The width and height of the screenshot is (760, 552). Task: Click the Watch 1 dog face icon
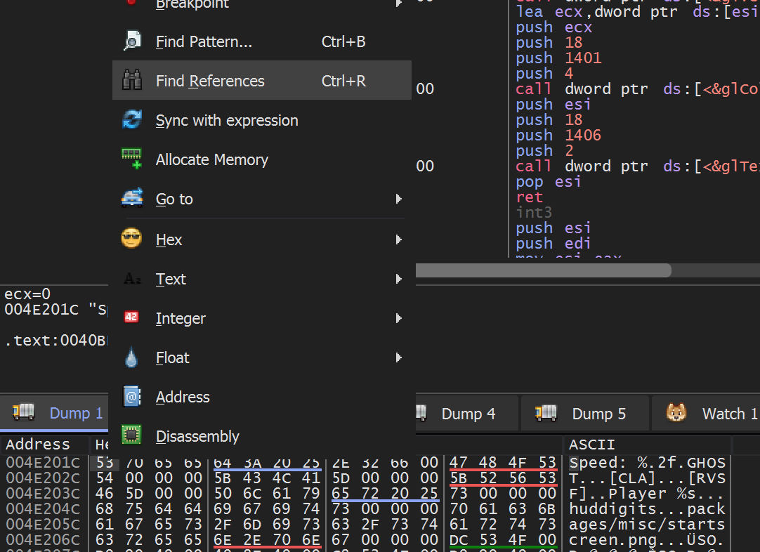pos(676,413)
